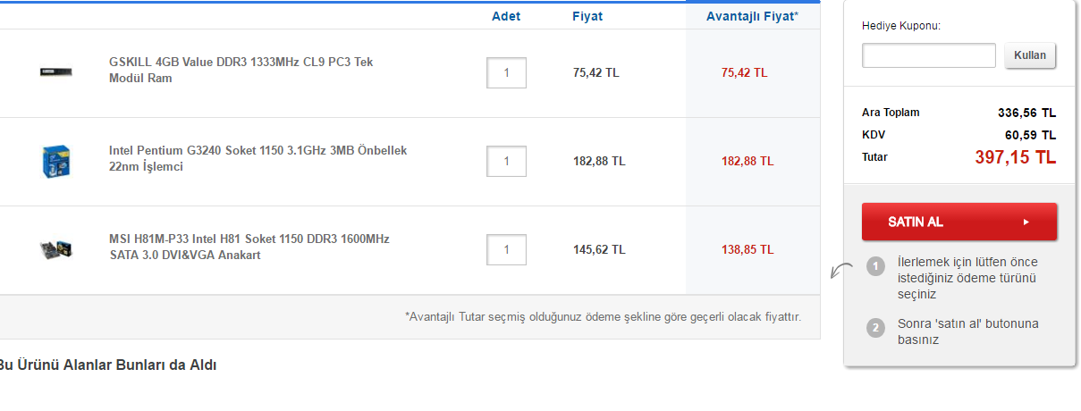Click the 138,85 TL discounted MSI price
This screenshot has width=1081, height=411.
point(744,250)
